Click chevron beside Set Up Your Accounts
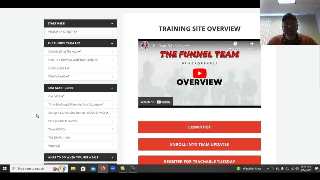The height and width of the screenshot is (180, 320). 113,121
